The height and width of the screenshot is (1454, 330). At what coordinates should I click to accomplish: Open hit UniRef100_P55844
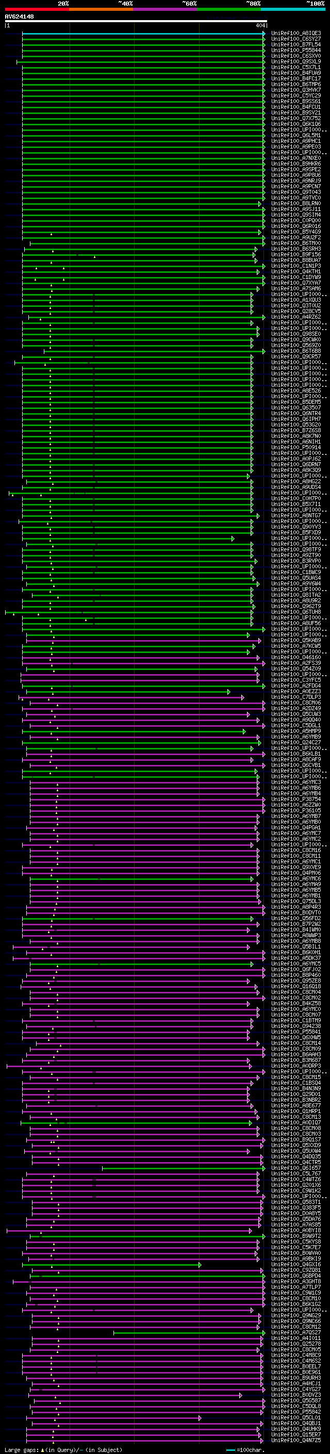296,50
